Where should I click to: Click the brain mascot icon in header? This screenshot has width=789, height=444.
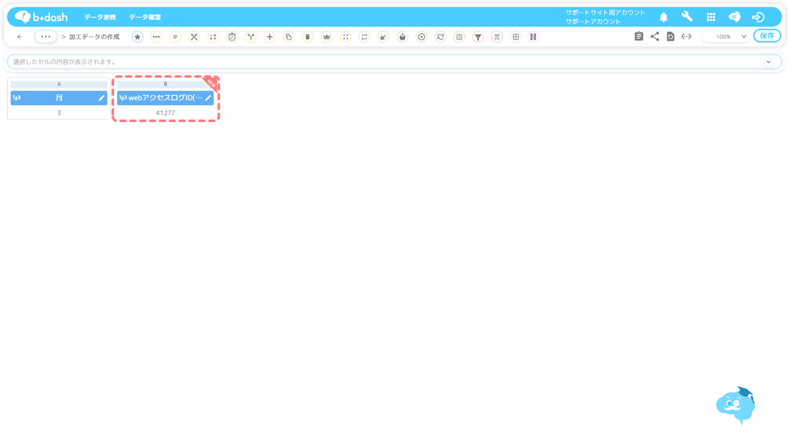[x=734, y=17]
